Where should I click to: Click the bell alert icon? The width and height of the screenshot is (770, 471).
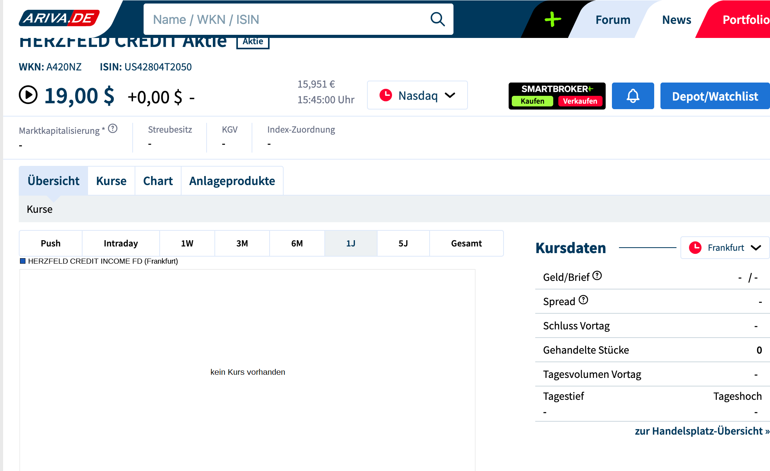coord(633,96)
